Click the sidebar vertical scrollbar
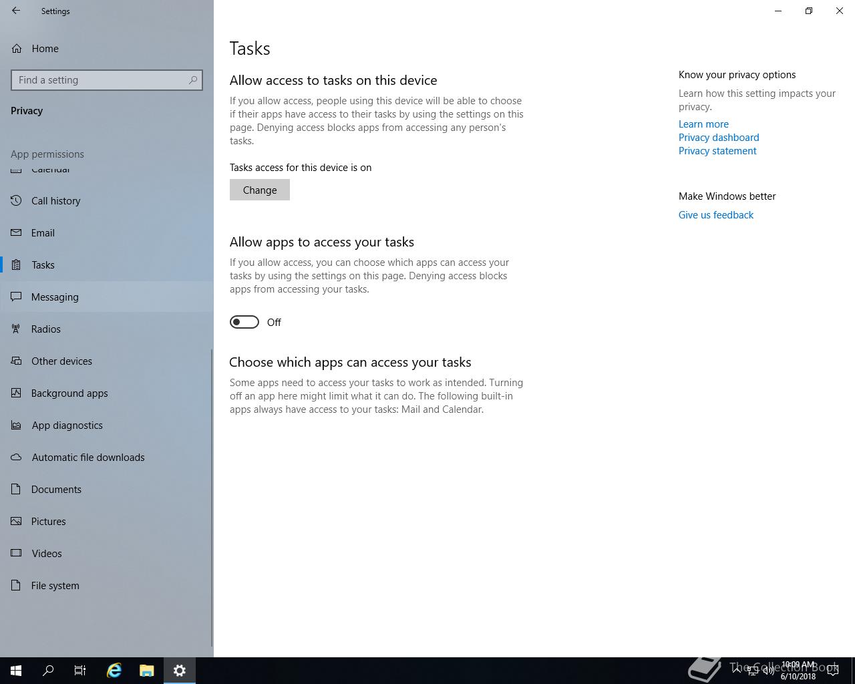Viewport: 855px width, 684px height. tap(212, 498)
